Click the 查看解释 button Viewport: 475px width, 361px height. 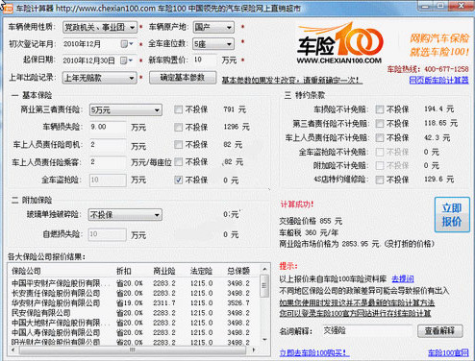click(440, 331)
